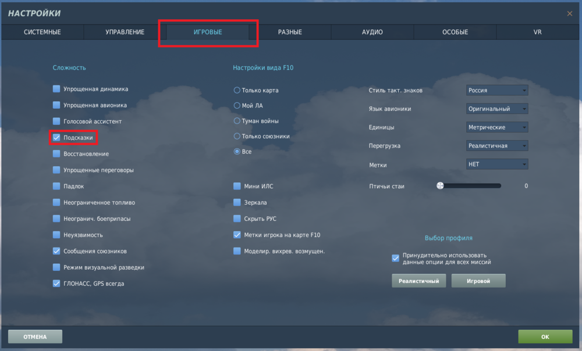Toggle the Восстановление checkbox
The image size is (582, 351).
56,154
